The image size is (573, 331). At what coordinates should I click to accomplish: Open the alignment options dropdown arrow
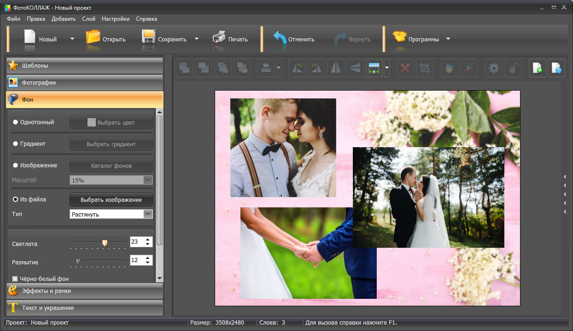(278, 68)
